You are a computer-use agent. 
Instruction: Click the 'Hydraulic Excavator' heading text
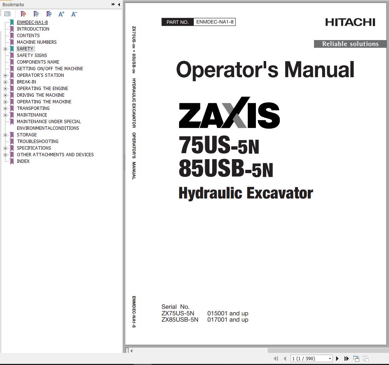click(x=246, y=193)
